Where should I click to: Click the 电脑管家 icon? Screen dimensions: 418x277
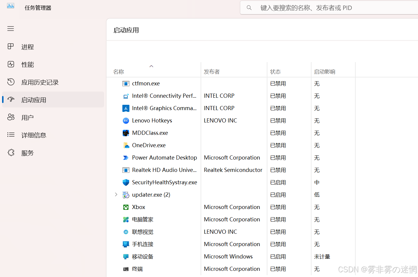coord(126,220)
